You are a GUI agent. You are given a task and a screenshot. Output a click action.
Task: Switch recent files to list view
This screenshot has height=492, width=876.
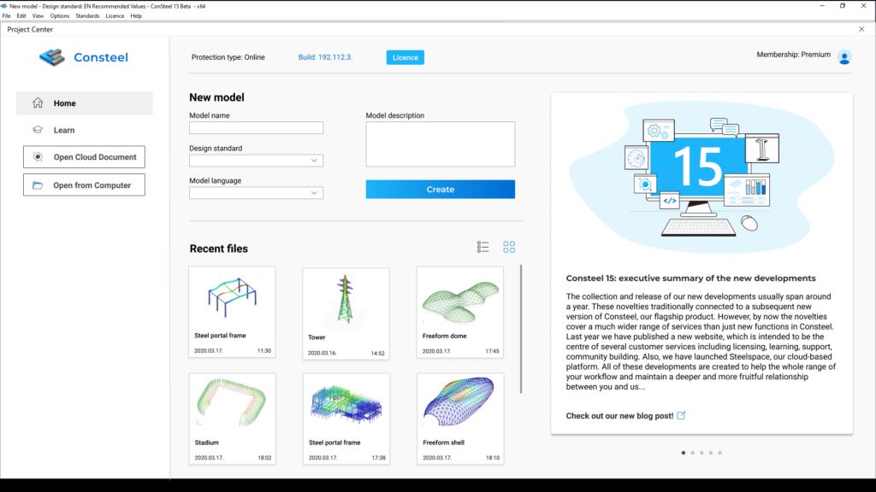(x=482, y=247)
